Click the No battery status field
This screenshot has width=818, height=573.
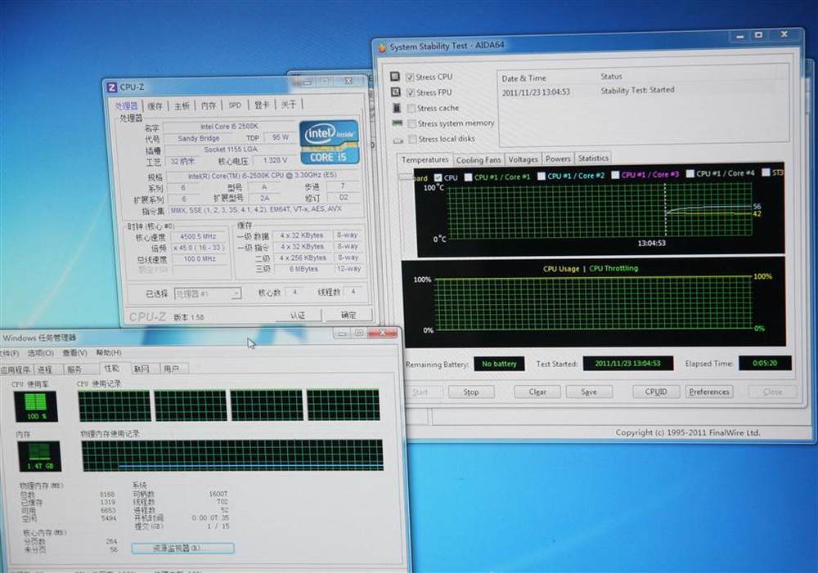[499, 364]
